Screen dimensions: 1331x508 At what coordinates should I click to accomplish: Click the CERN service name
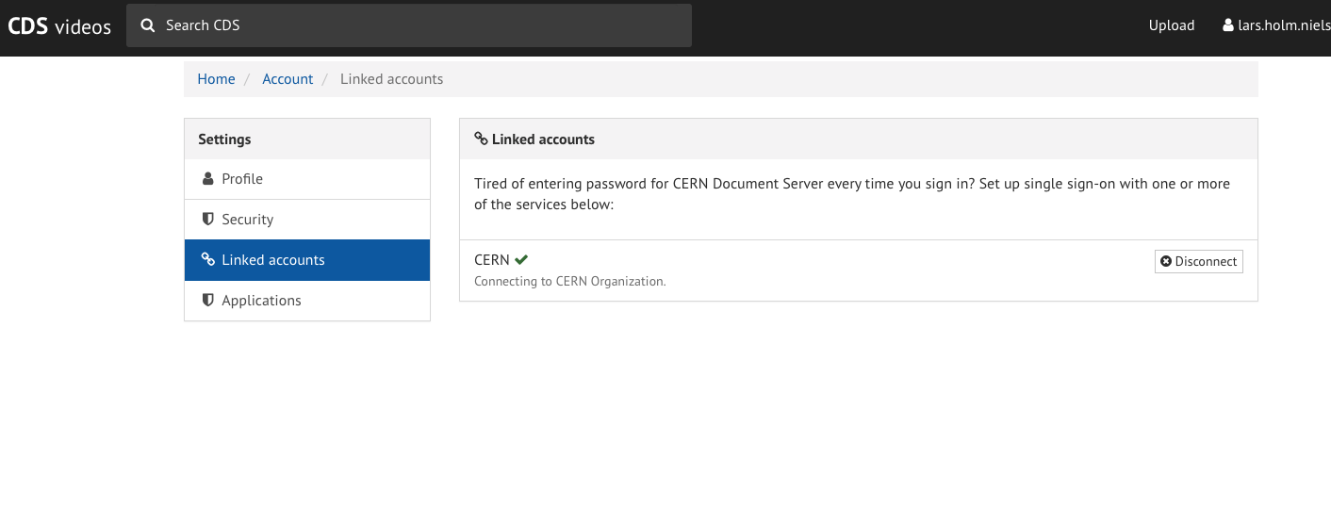492,260
